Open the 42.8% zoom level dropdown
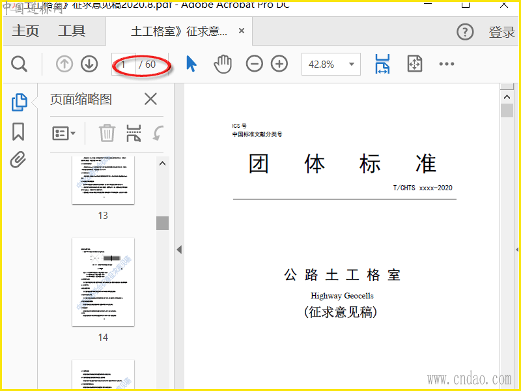The image size is (521, 391). click(331, 64)
